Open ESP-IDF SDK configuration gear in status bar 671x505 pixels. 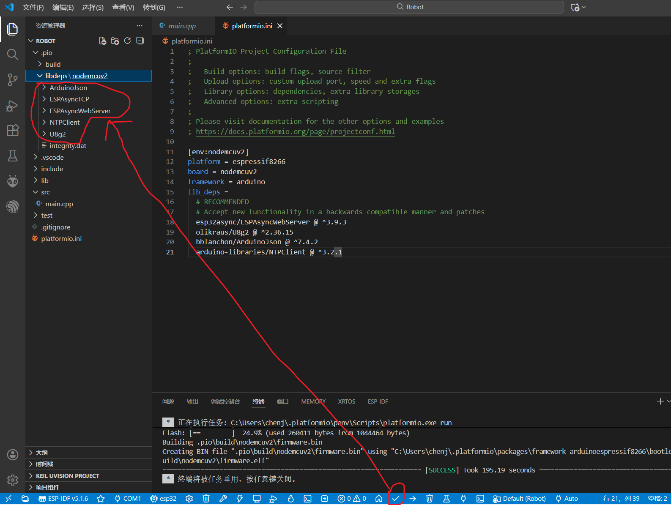pyautogui.click(x=189, y=499)
